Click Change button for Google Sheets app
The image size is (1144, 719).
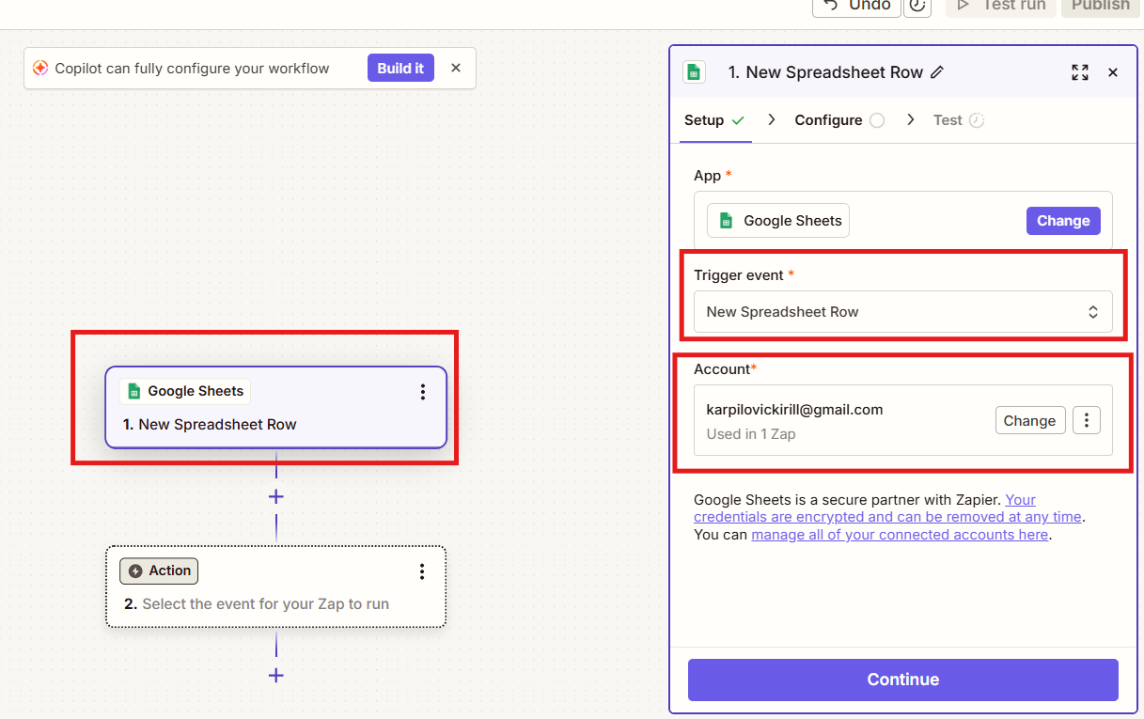point(1063,221)
